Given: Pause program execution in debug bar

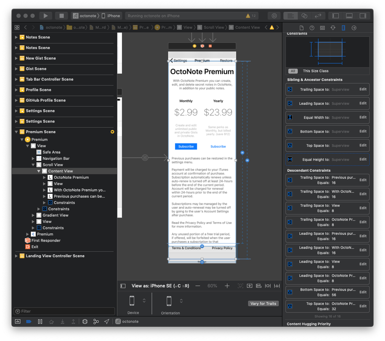Looking at the screenshot, I should [x=40, y=321].
